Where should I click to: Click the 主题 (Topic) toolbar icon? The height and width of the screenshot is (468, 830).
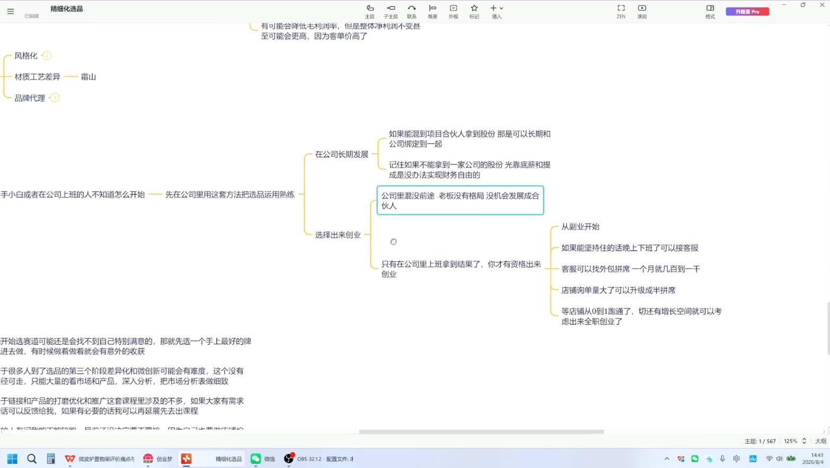370,12
